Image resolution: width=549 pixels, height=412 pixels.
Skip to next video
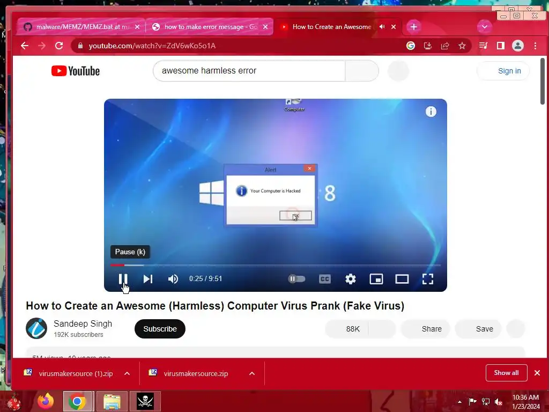click(x=148, y=279)
